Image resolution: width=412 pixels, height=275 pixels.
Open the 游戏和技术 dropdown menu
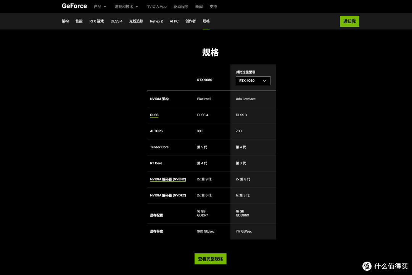126,6
